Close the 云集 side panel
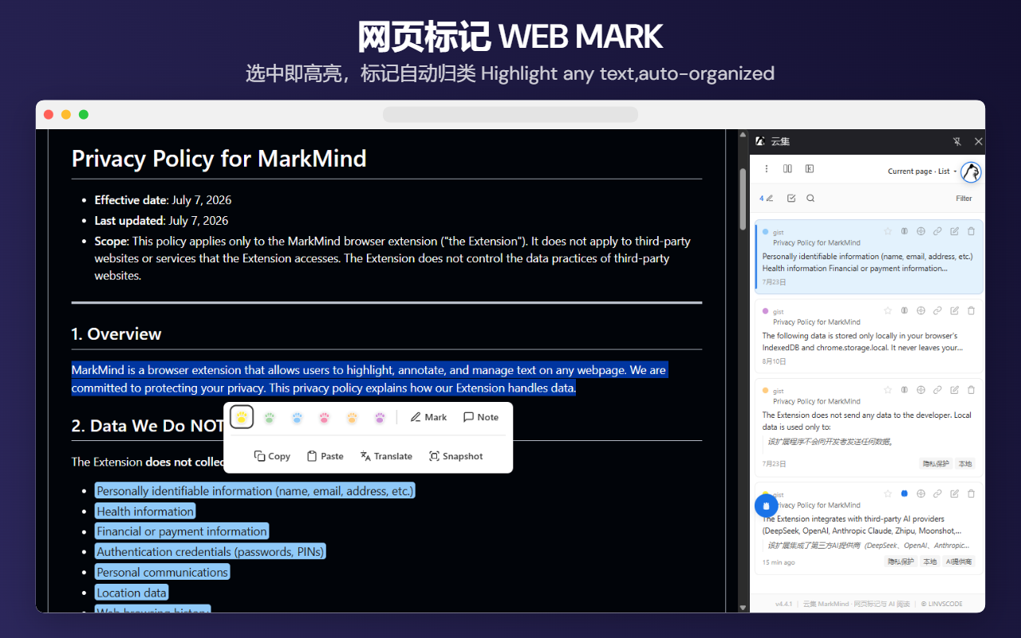 (x=979, y=141)
